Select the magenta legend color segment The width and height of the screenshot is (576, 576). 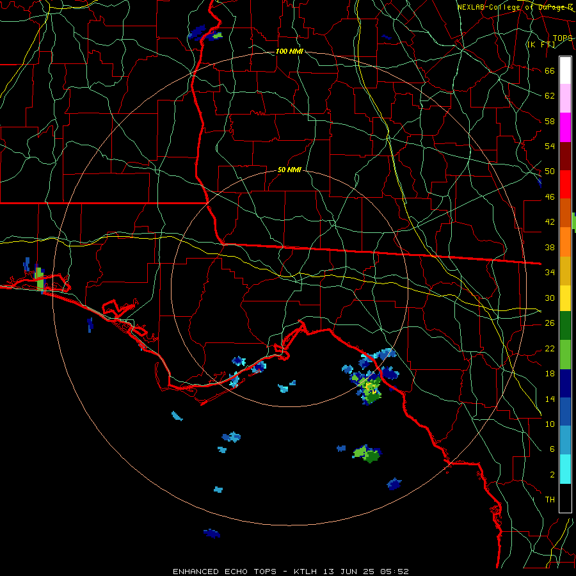tap(565, 127)
